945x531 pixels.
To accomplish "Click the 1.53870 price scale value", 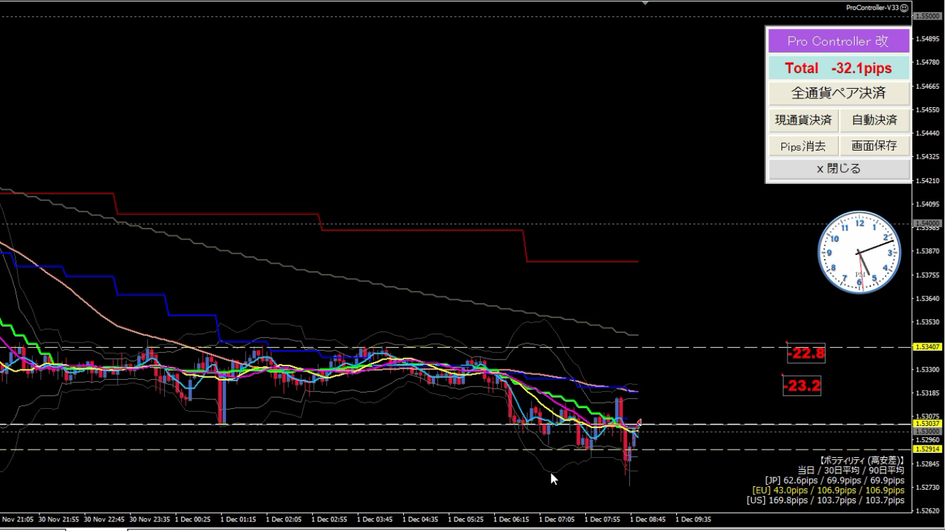I will (927, 251).
